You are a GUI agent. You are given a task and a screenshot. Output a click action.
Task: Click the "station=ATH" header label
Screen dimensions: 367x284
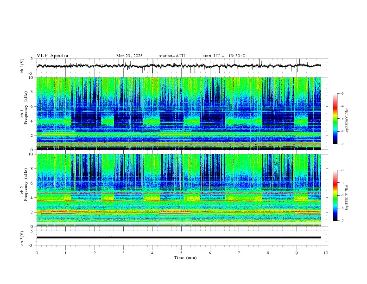point(172,56)
